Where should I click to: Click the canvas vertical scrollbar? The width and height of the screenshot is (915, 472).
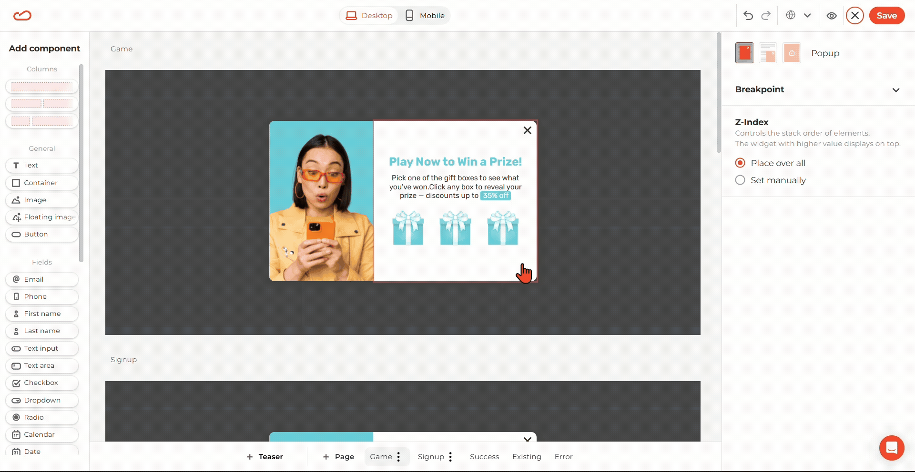click(719, 93)
